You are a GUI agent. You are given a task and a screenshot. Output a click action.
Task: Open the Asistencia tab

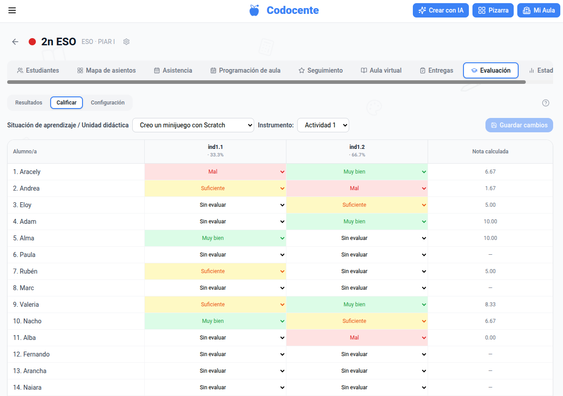tap(173, 70)
